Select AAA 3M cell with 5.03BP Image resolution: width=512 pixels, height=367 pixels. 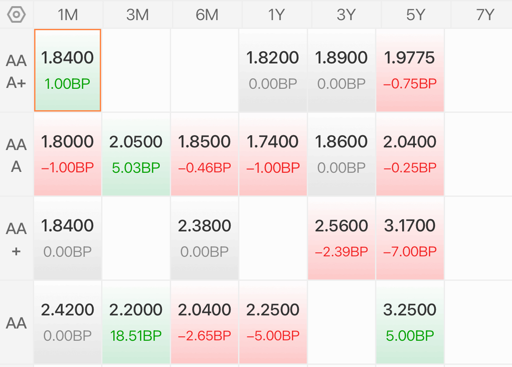click(136, 154)
